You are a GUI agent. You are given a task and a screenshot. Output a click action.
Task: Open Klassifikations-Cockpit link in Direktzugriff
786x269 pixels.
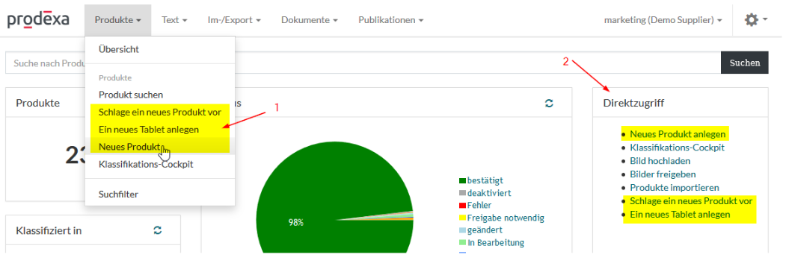[678, 148]
